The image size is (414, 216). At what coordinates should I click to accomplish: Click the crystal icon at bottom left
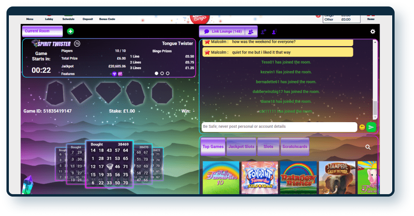[28, 185]
